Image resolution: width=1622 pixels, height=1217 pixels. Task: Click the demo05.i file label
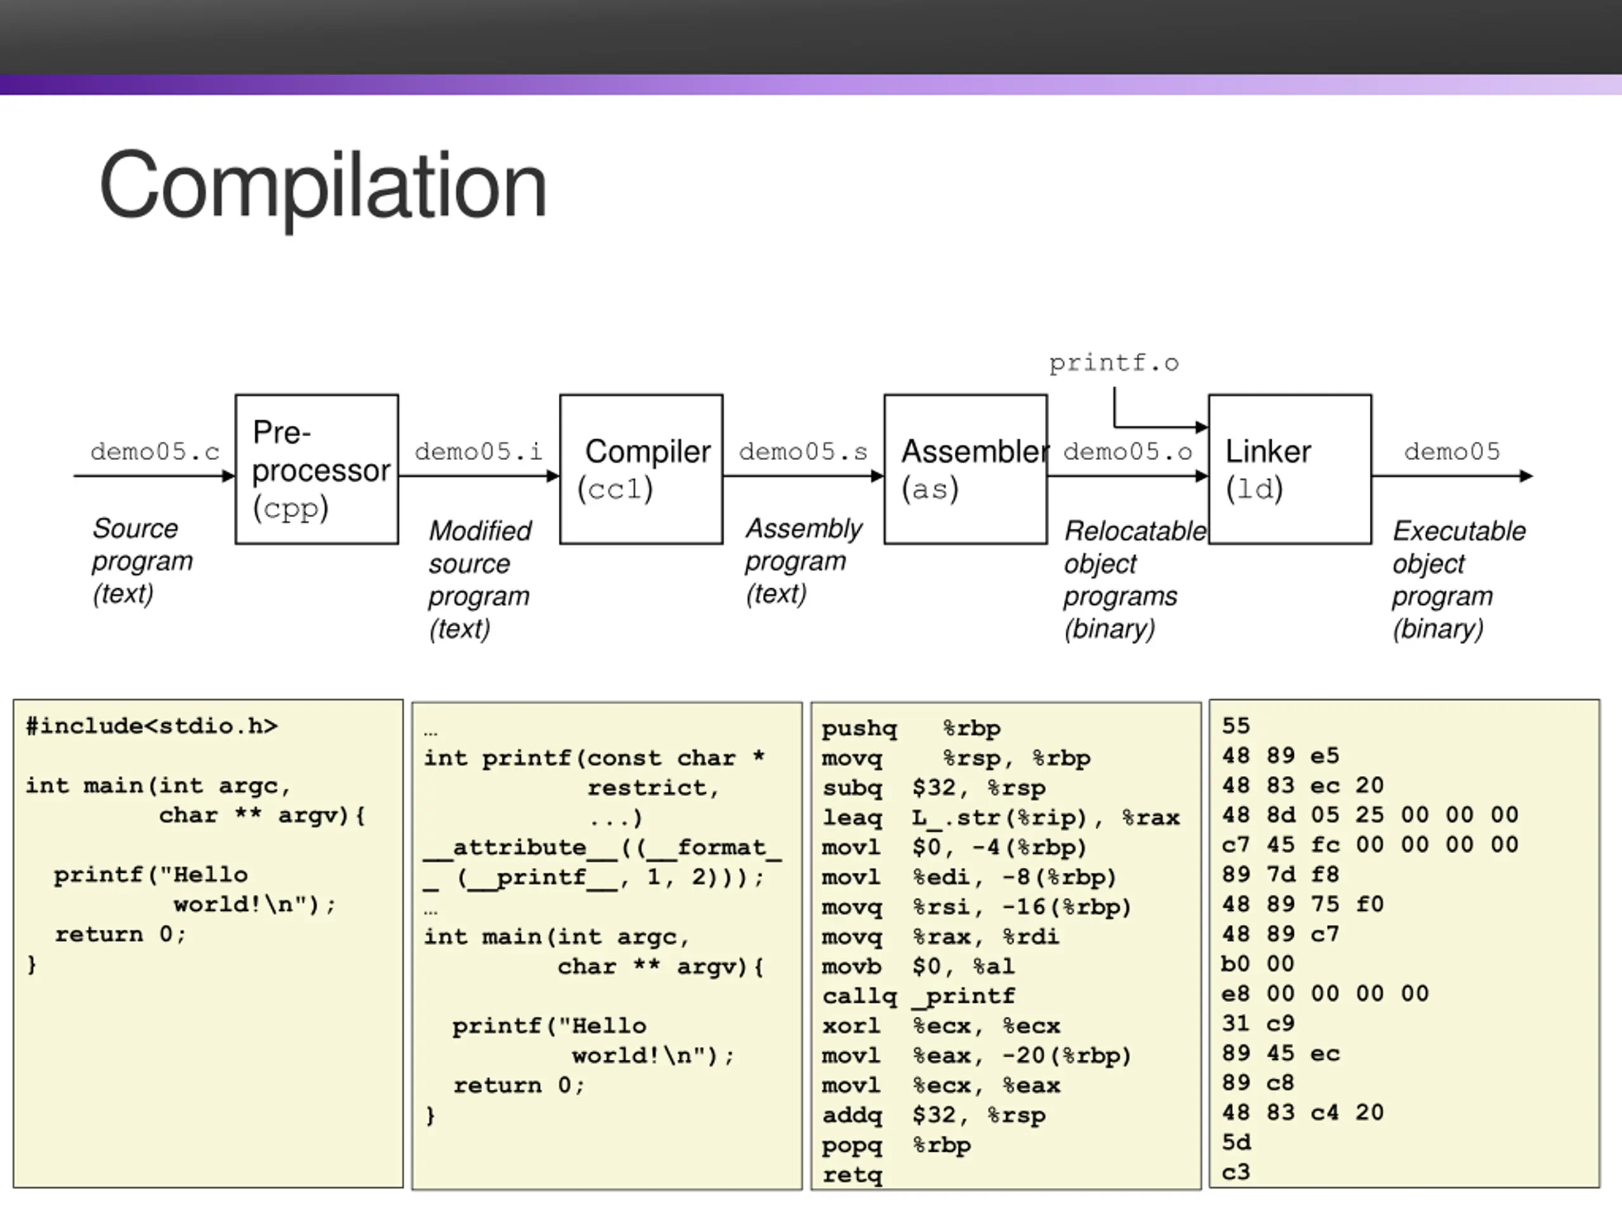479,451
